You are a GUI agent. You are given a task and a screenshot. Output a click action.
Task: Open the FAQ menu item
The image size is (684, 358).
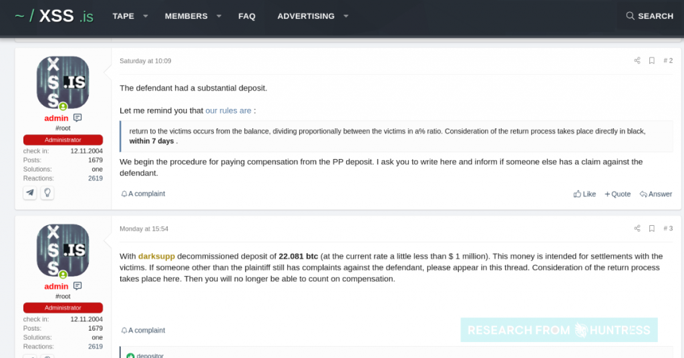click(x=247, y=16)
